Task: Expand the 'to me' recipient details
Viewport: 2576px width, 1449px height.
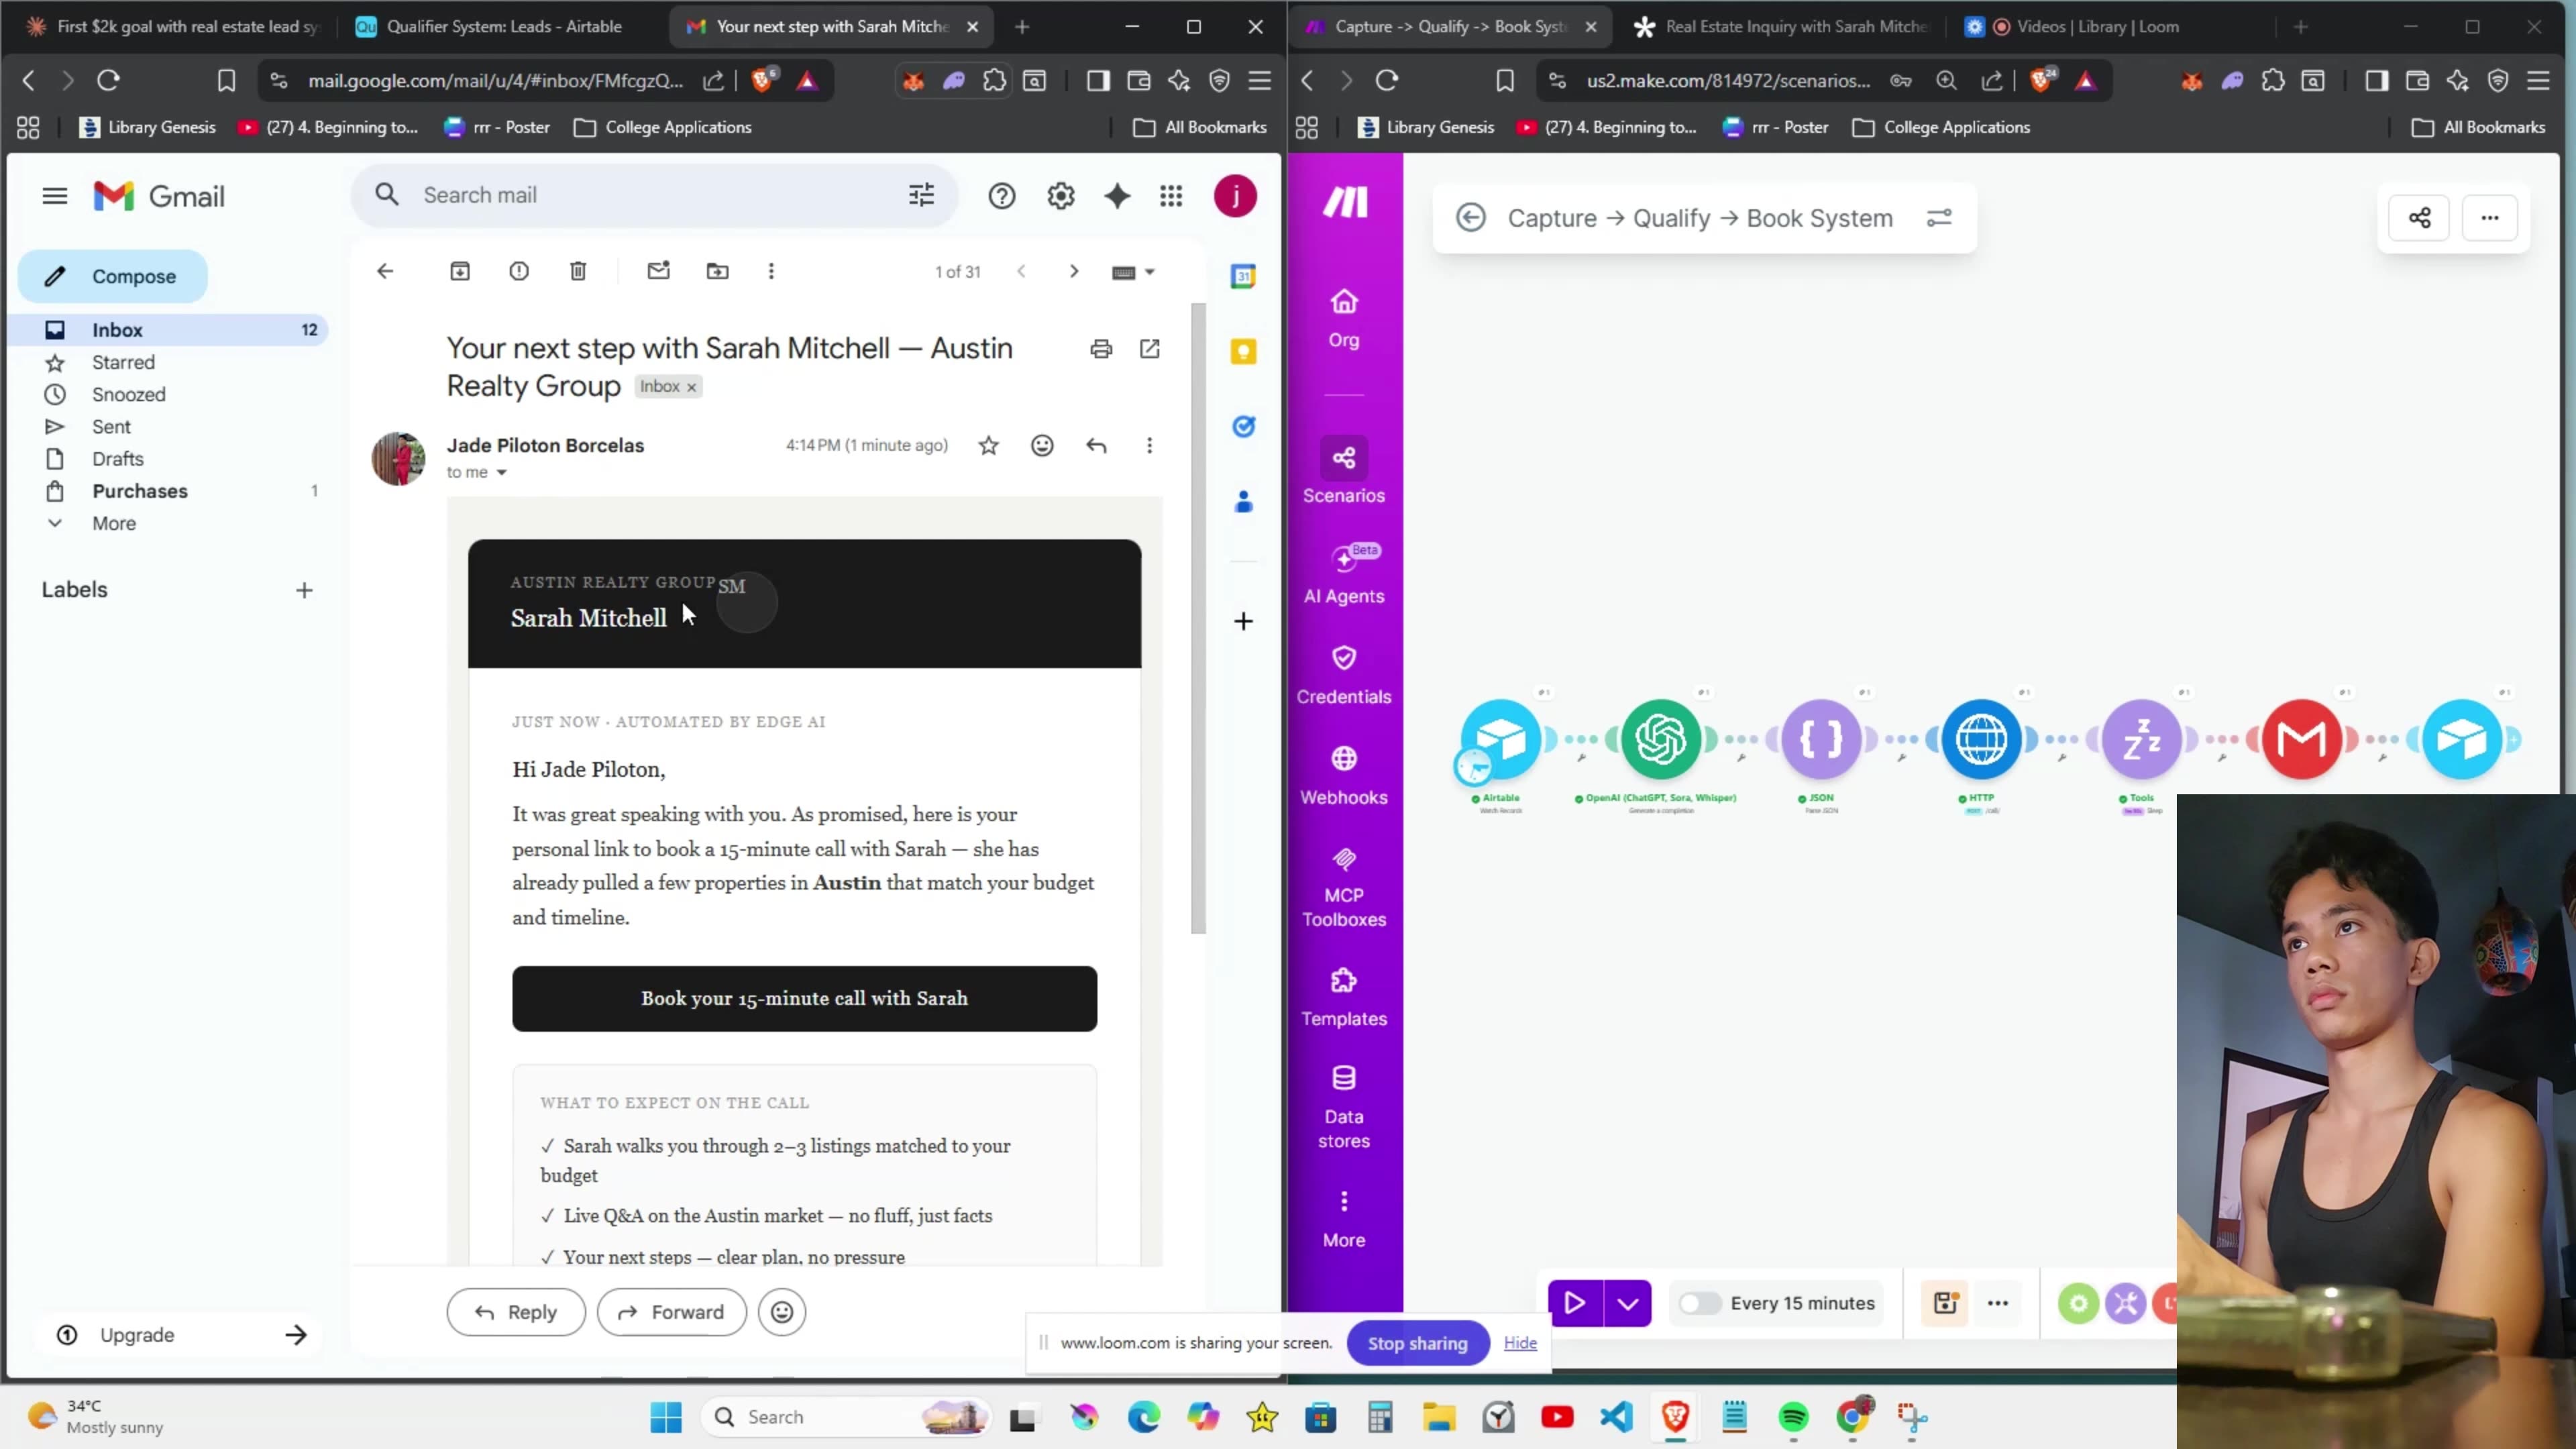Action: coord(502,473)
